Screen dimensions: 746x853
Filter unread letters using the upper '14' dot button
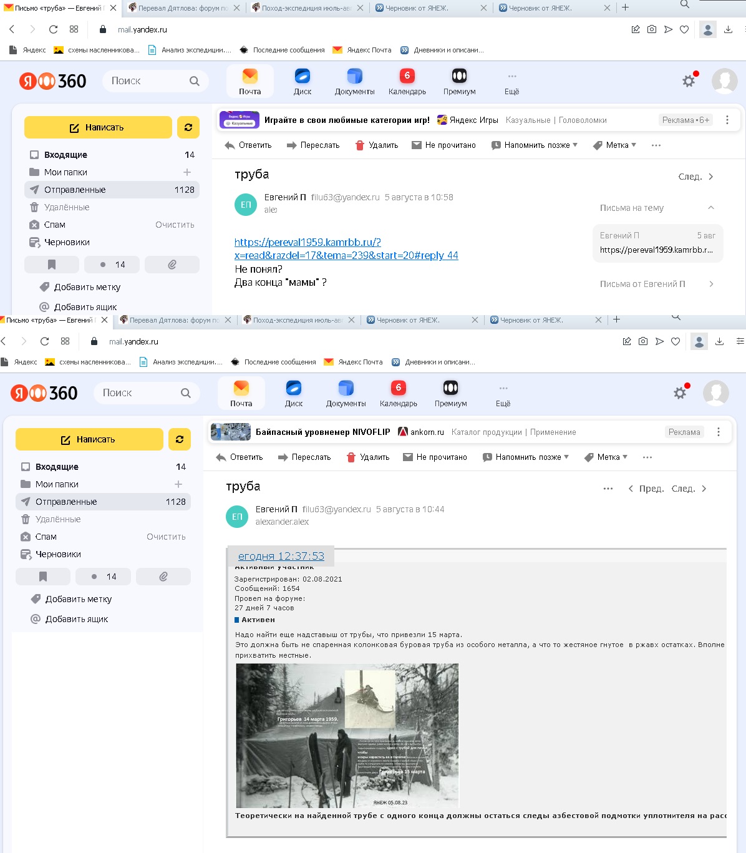tap(112, 265)
